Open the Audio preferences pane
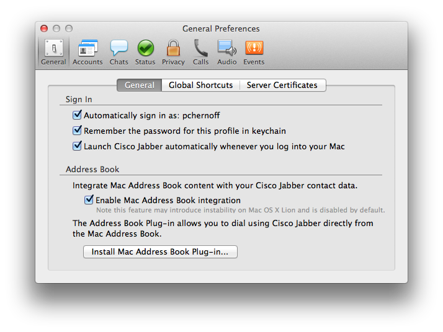Viewport: 443px width, 332px height. click(227, 53)
